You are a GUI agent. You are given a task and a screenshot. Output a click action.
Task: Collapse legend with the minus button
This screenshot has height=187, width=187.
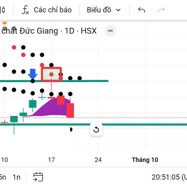point(110,31)
